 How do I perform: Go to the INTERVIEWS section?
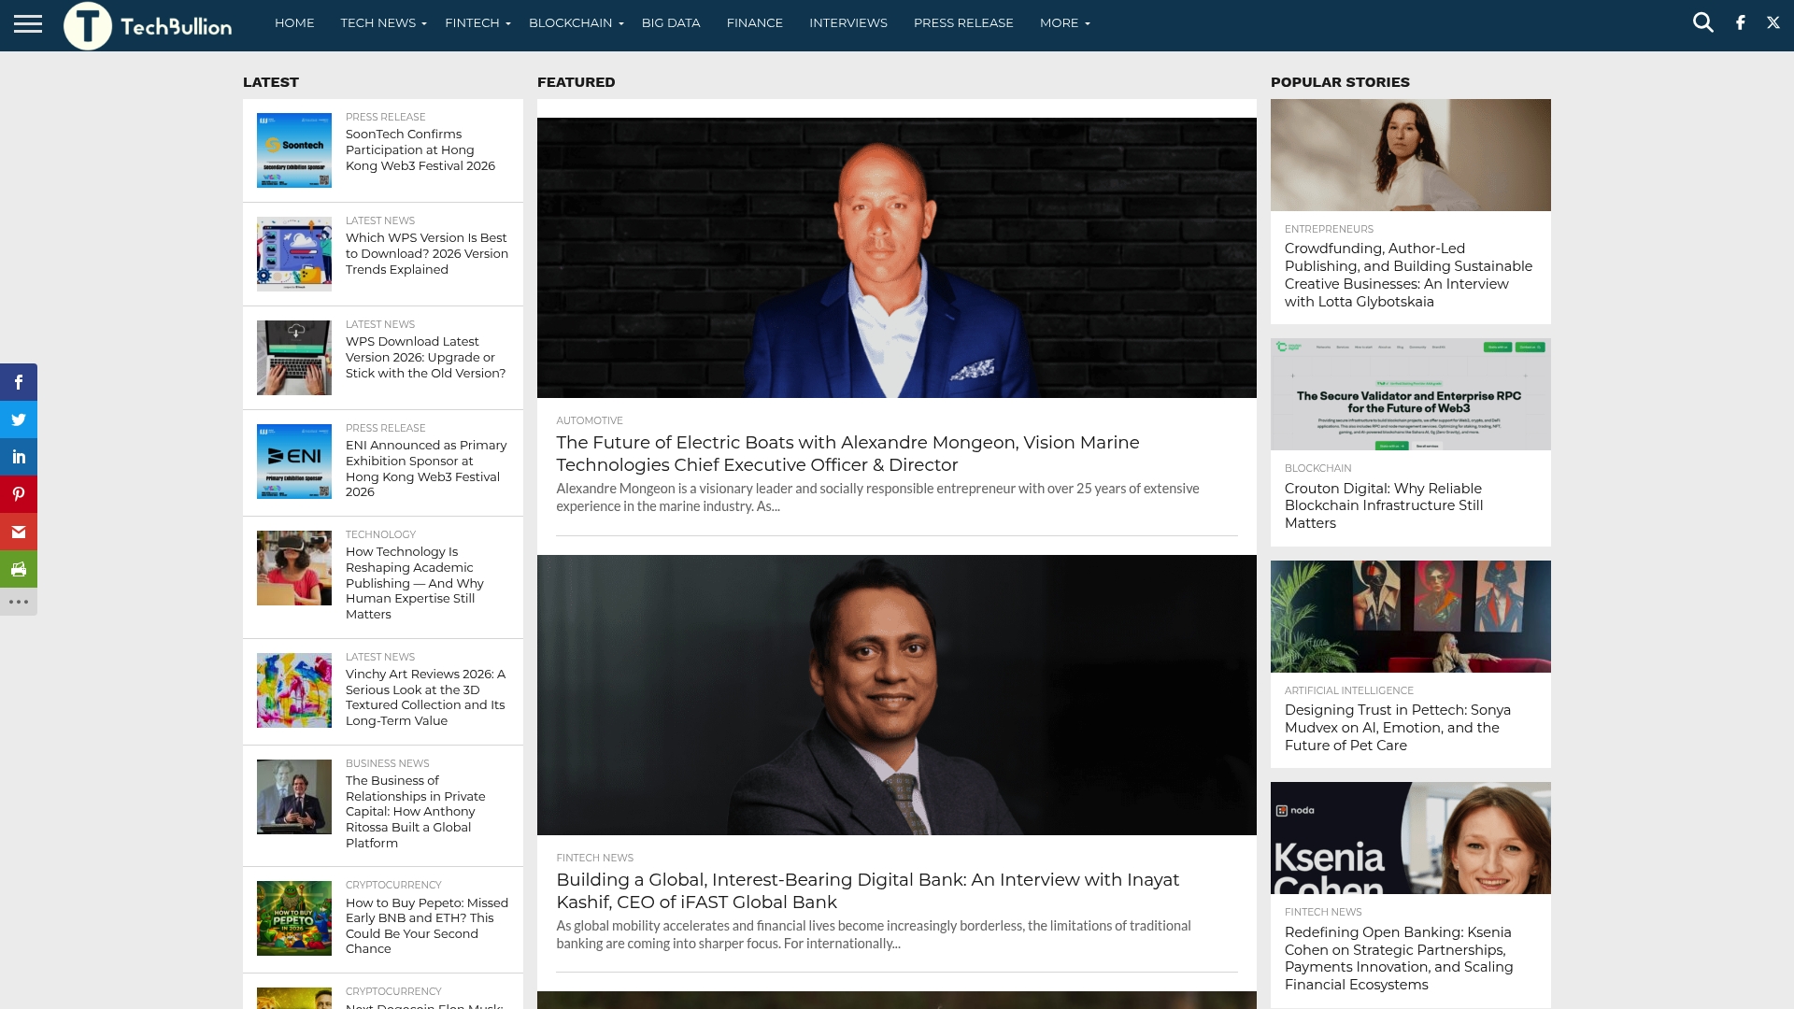[x=847, y=22]
